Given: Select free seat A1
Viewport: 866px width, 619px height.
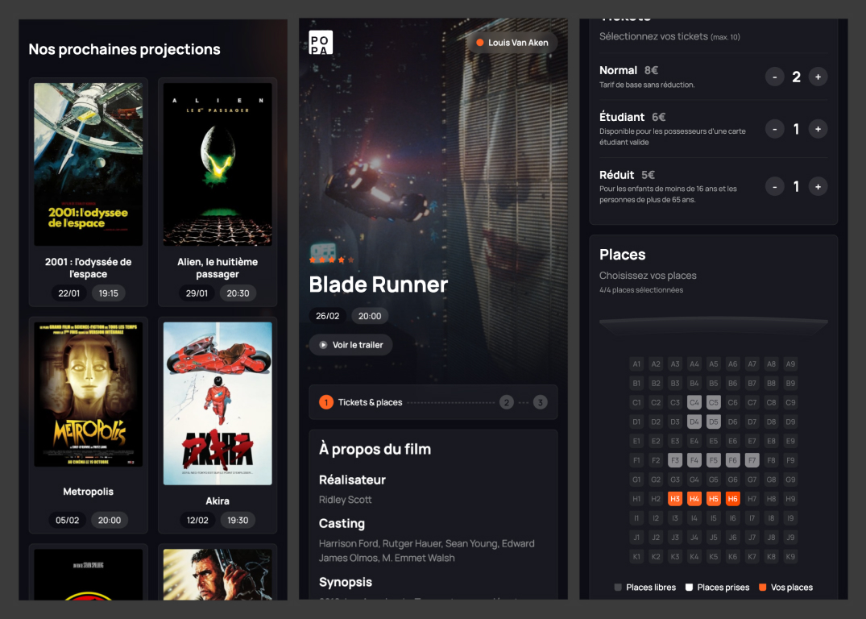Looking at the screenshot, I should (636, 364).
